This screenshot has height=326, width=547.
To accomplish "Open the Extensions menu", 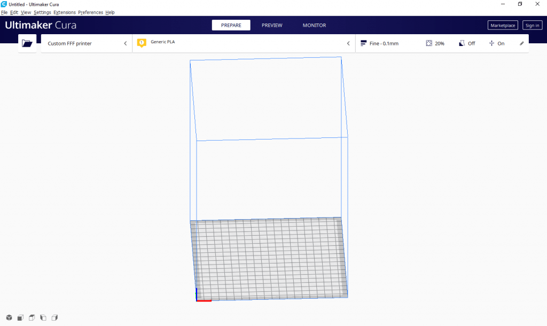I will tap(65, 12).
